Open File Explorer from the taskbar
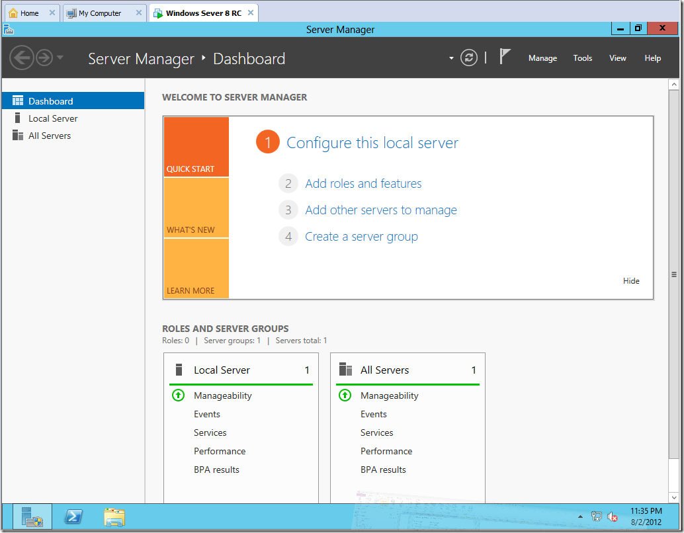 click(114, 516)
